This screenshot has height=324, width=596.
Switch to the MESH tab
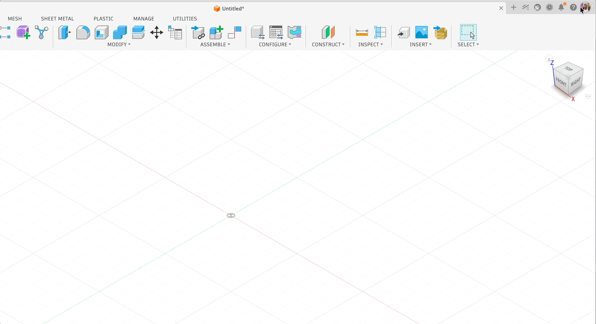(x=15, y=19)
